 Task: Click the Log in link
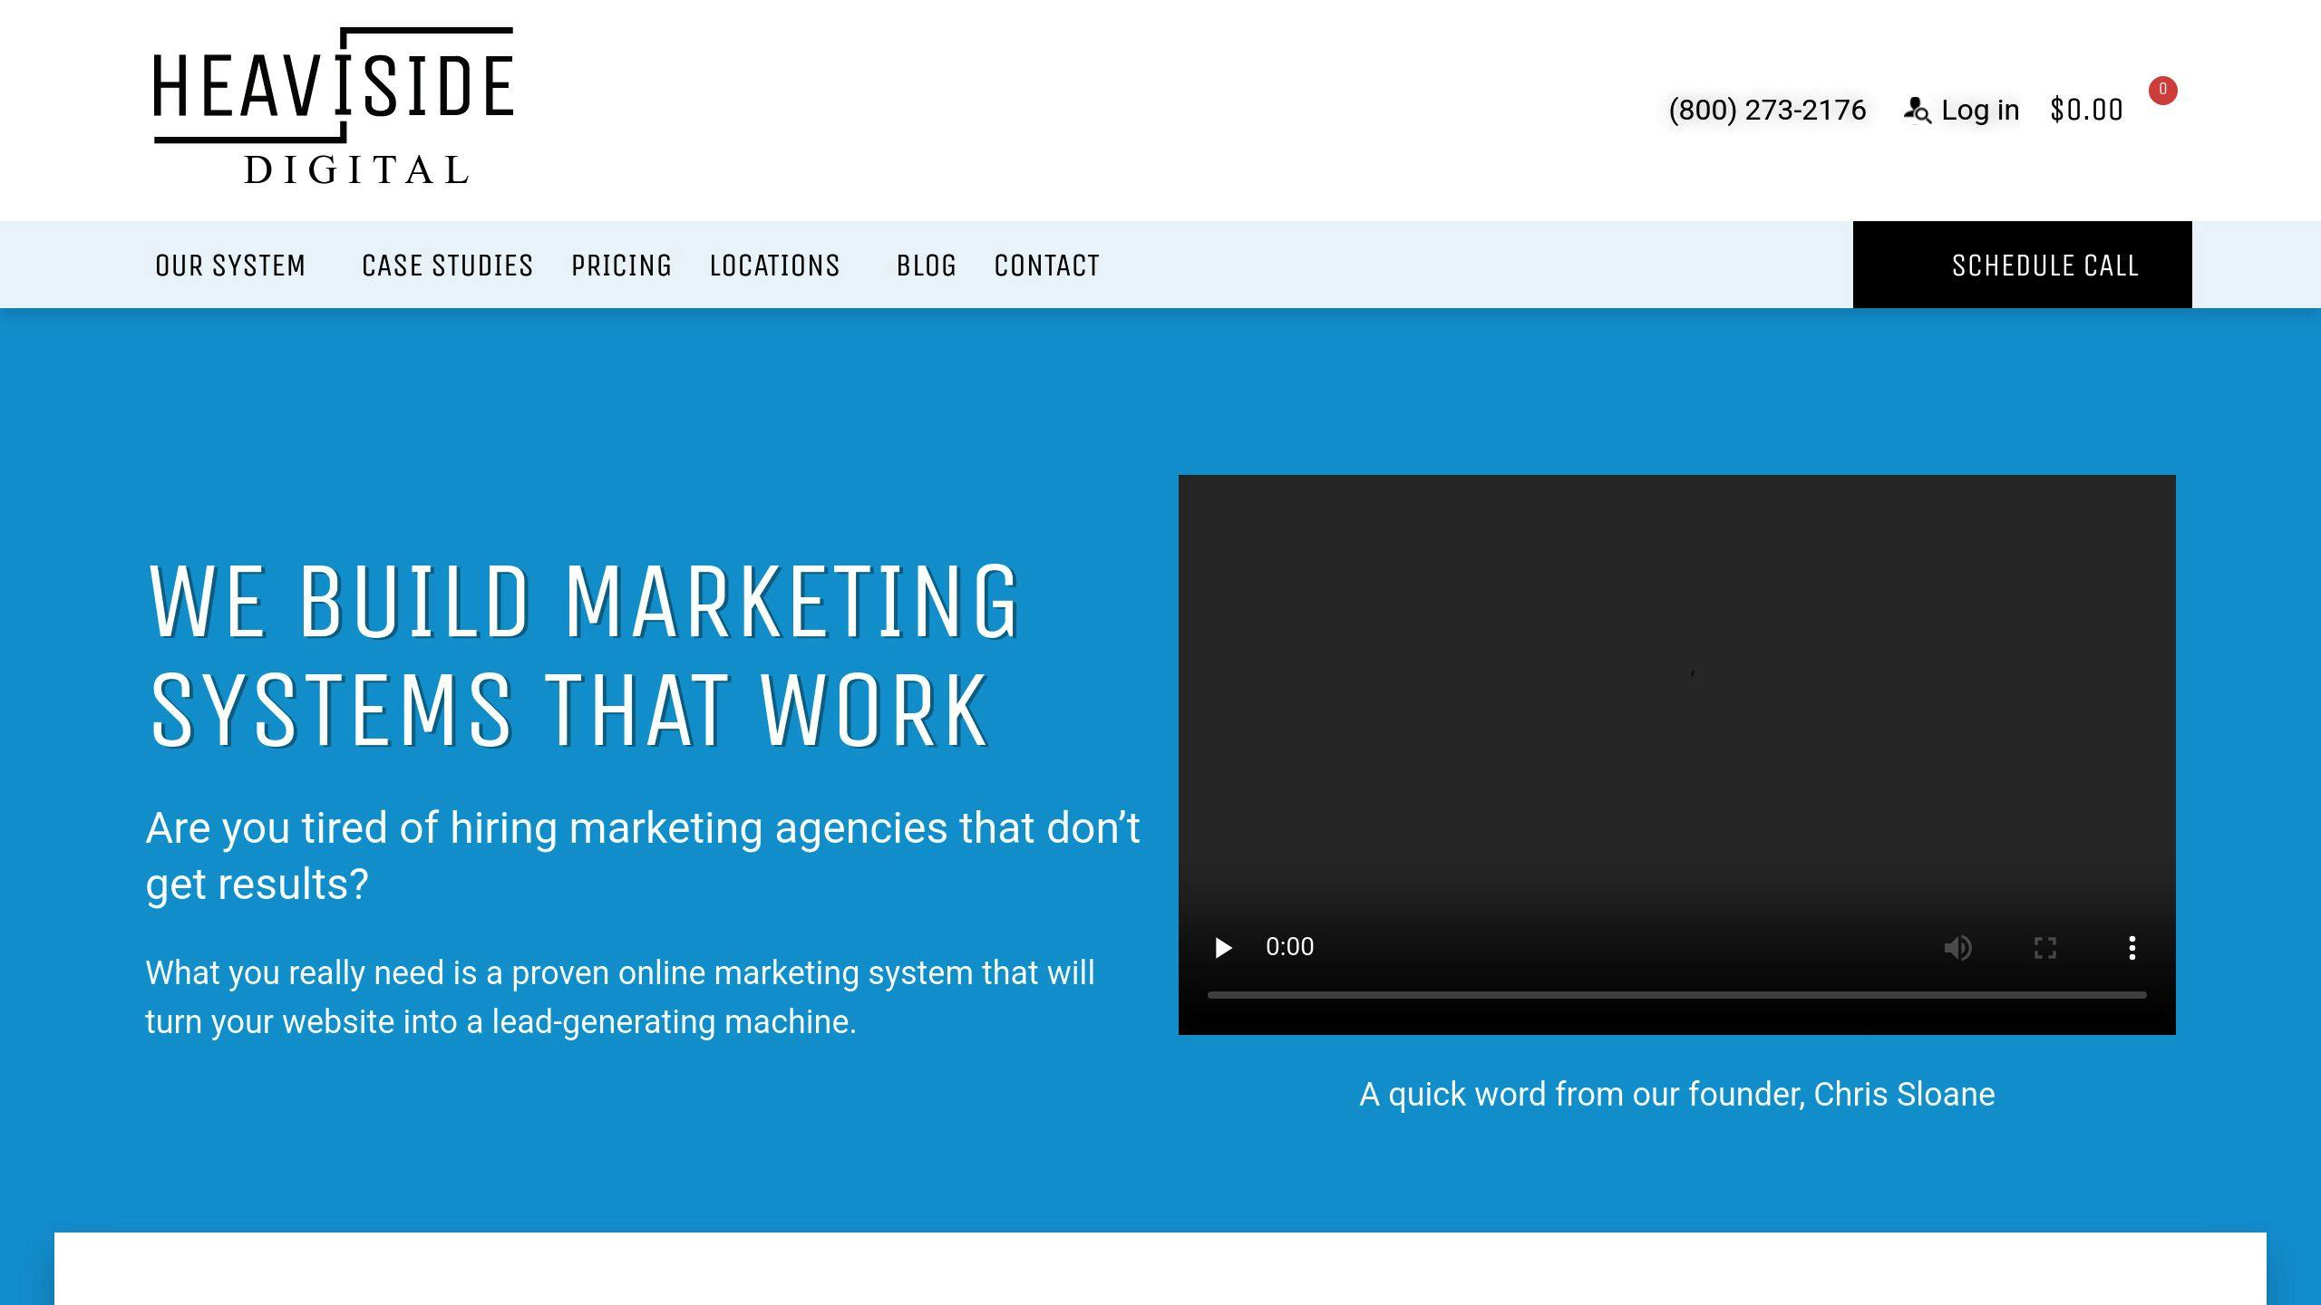pyautogui.click(x=1980, y=110)
